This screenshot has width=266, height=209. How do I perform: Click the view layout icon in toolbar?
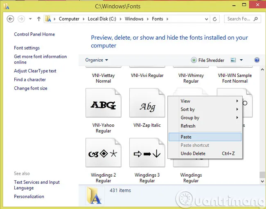(x=233, y=60)
